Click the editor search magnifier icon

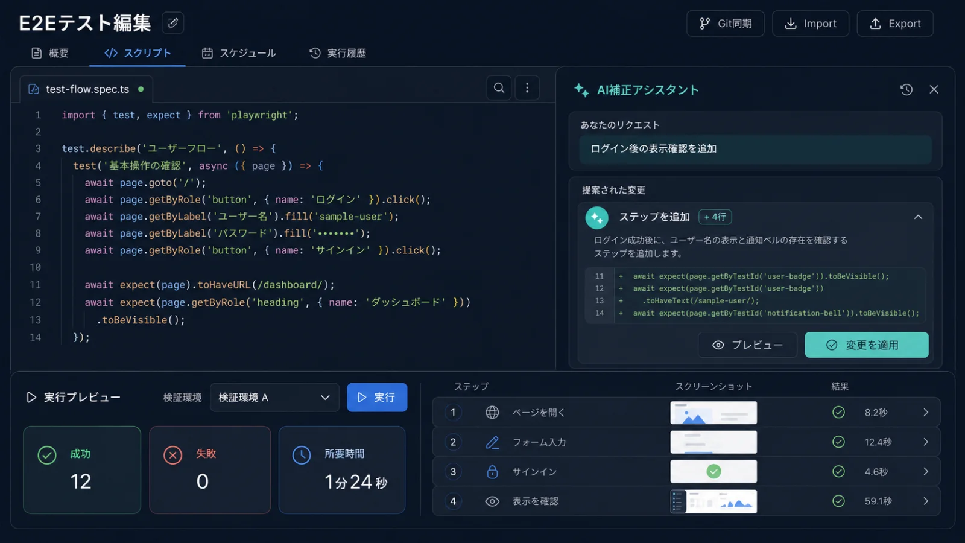point(499,88)
